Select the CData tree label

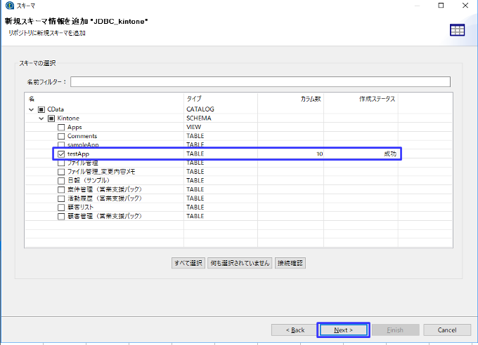click(56, 109)
